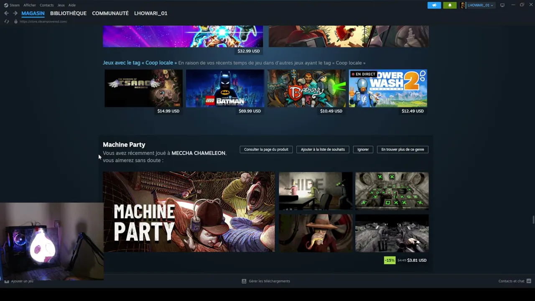Open Gérer les téléchargements
Viewport: 535px width, 301px height.
pyautogui.click(x=269, y=281)
